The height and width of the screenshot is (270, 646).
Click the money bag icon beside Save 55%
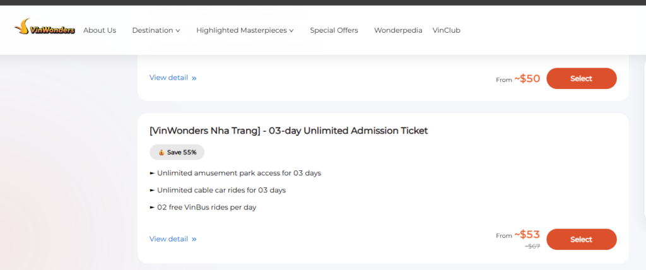161,152
